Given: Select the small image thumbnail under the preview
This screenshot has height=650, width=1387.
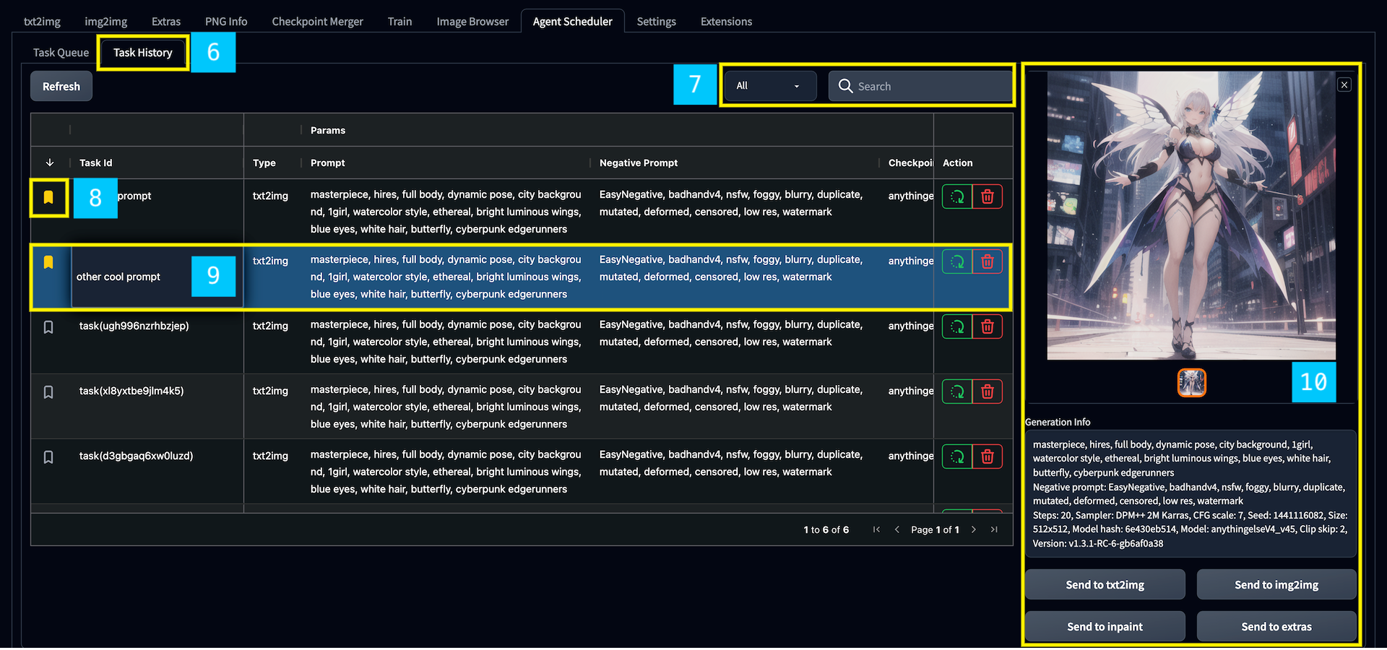Looking at the screenshot, I should pos(1191,383).
